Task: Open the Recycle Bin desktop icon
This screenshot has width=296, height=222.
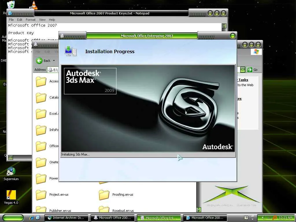Action: point(11,5)
